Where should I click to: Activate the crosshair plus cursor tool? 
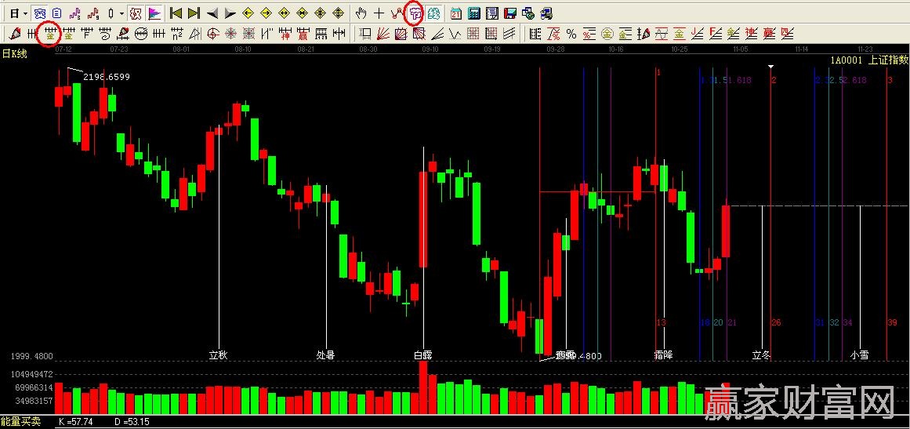pos(379,13)
